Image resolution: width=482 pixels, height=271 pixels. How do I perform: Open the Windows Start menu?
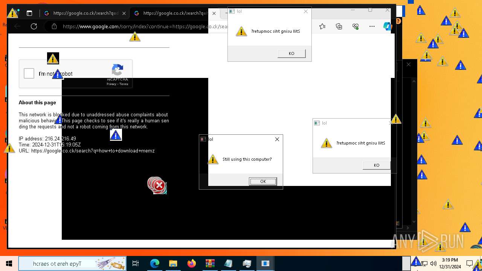9,263
